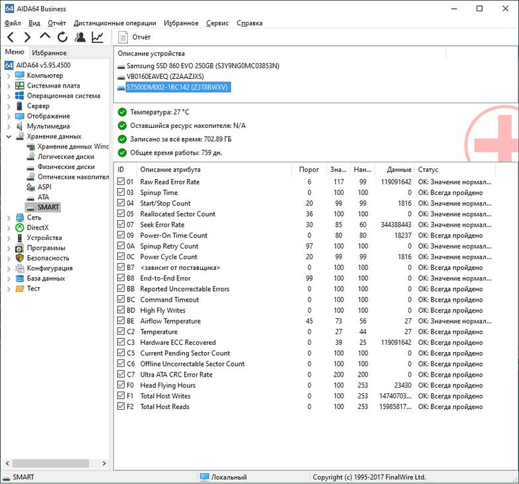Select the Программы software icon
Viewport: 519px width, 484px height.
pyautogui.click(x=20, y=248)
